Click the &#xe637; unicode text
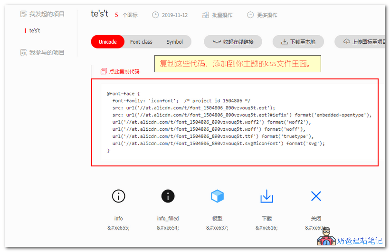Viewport: 390px width, 252px height. point(217,228)
